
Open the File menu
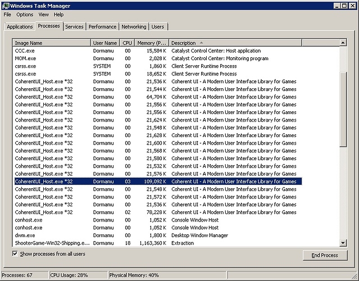coord(7,15)
